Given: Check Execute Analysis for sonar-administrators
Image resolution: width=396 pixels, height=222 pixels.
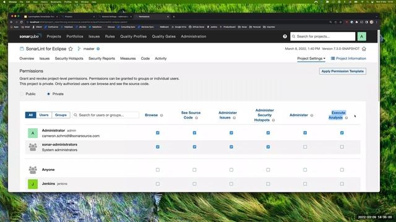Looking at the screenshot, I should click(342, 147).
